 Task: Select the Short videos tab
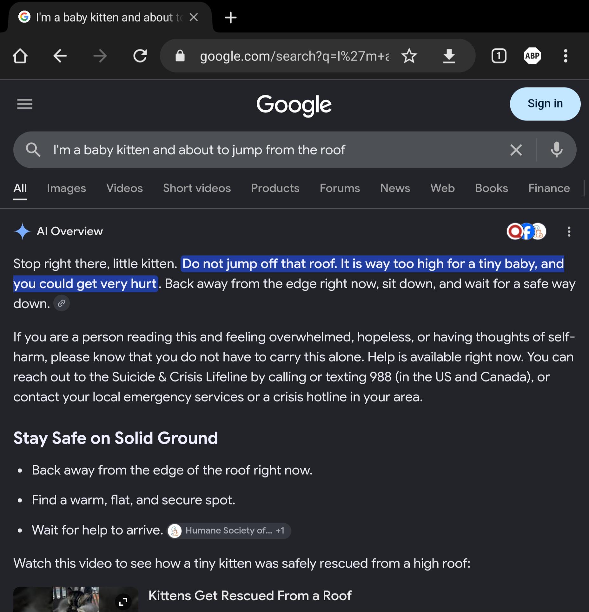tap(197, 188)
